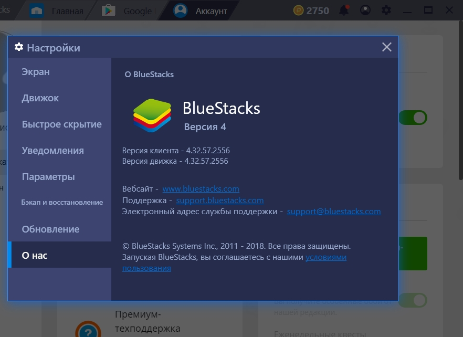The image size is (463, 337).
Task: Open the gear settings icon in title bar
Action: (386, 10)
